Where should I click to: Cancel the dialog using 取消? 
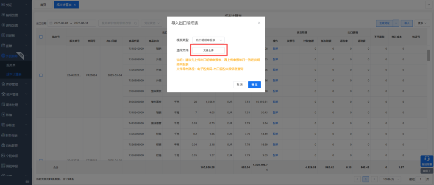240,84
